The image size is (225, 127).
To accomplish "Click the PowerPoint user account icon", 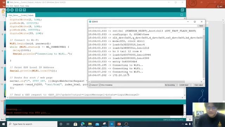I will coord(218,6).
